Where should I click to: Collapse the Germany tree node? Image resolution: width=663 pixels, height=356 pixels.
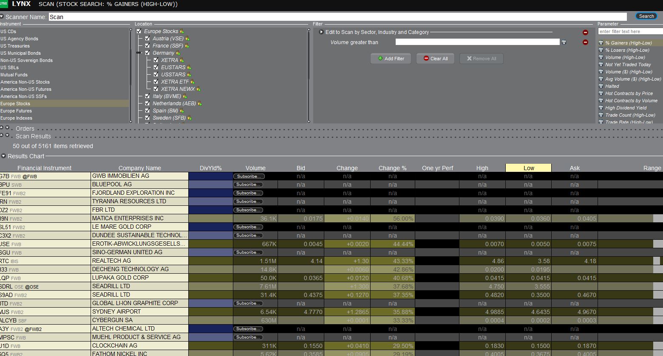point(139,53)
